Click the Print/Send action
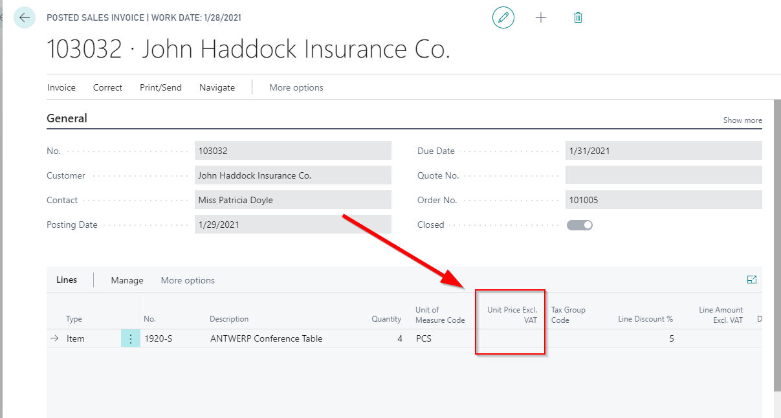Image resolution: width=781 pixels, height=418 pixels. tap(160, 87)
